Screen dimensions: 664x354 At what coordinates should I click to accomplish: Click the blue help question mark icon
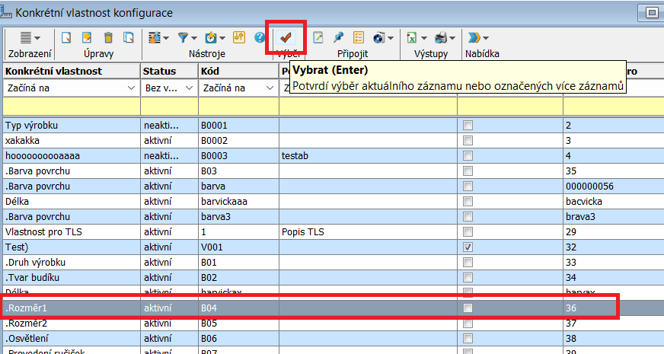260,37
